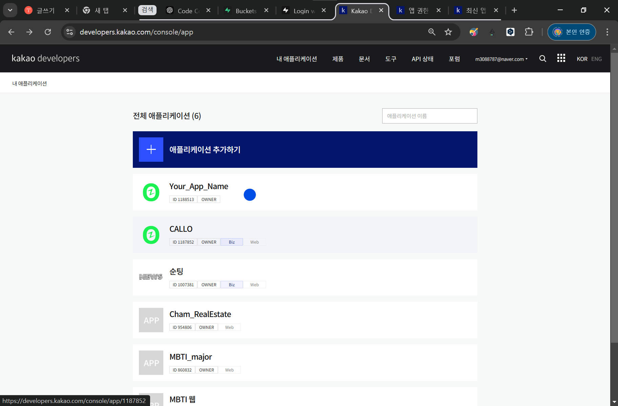
Task: Open a new browser tab
Action: [x=514, y=10]
